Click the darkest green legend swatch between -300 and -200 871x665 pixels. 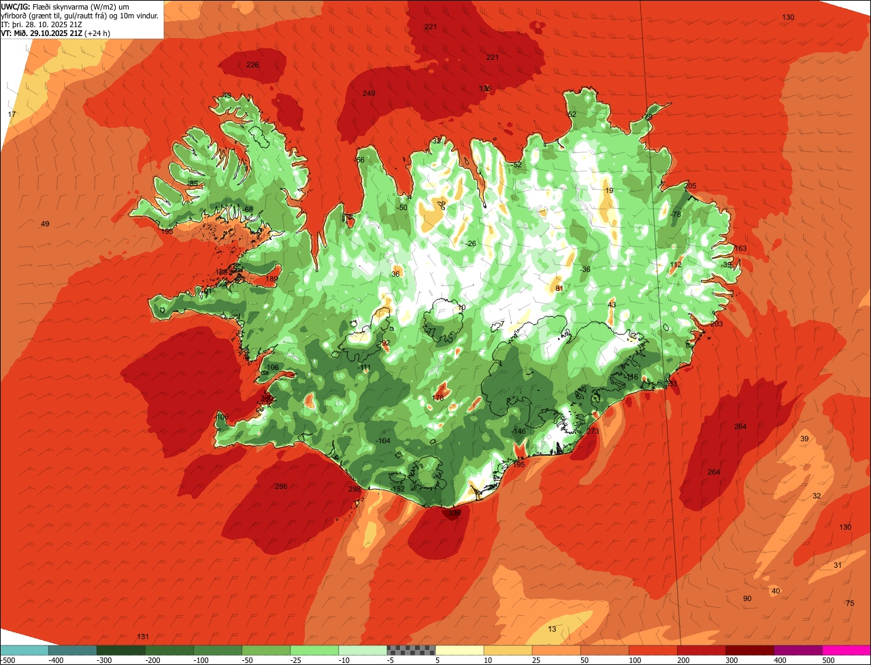pos(121,650)
